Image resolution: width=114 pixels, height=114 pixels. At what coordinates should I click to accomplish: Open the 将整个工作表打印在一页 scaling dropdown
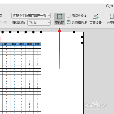[x=31, y=16]
